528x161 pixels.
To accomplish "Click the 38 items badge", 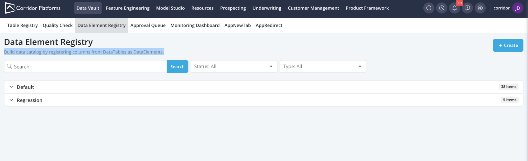I will (x=508, y=87).
